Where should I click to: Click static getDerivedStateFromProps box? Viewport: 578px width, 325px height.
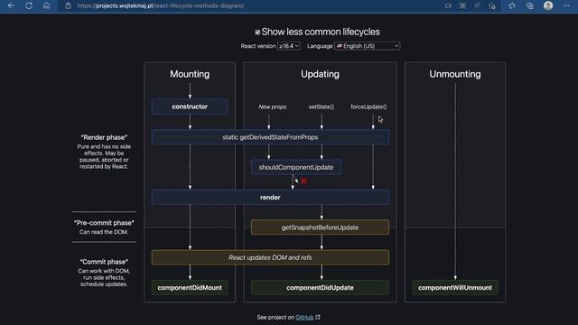click(270, 137)
